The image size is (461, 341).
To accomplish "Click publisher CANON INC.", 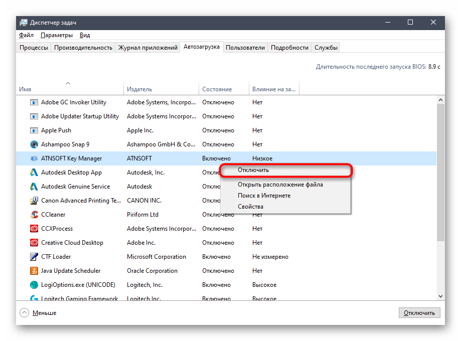I will coord(144,201).
